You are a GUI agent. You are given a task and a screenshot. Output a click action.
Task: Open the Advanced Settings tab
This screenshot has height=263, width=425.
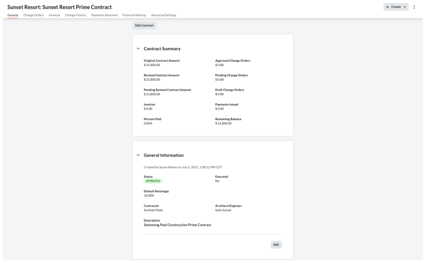[x=163, y=15]
